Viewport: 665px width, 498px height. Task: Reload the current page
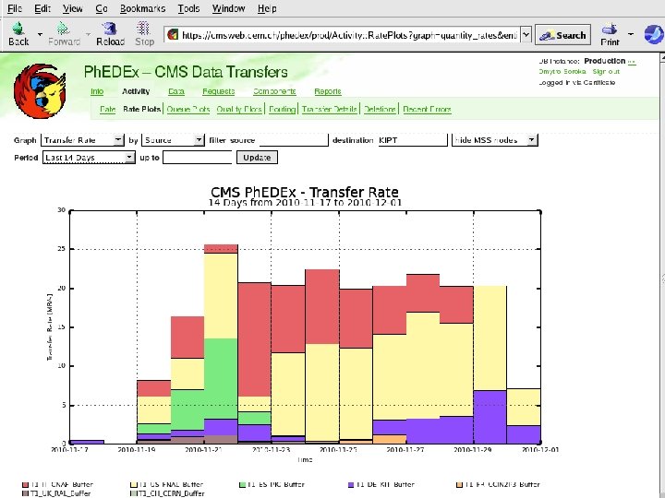coord(110,34)
